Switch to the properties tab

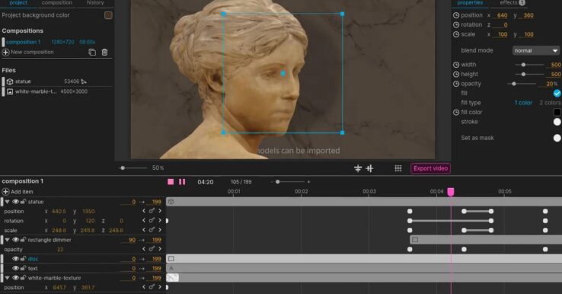pyautogui.click(x=470, y=3)
